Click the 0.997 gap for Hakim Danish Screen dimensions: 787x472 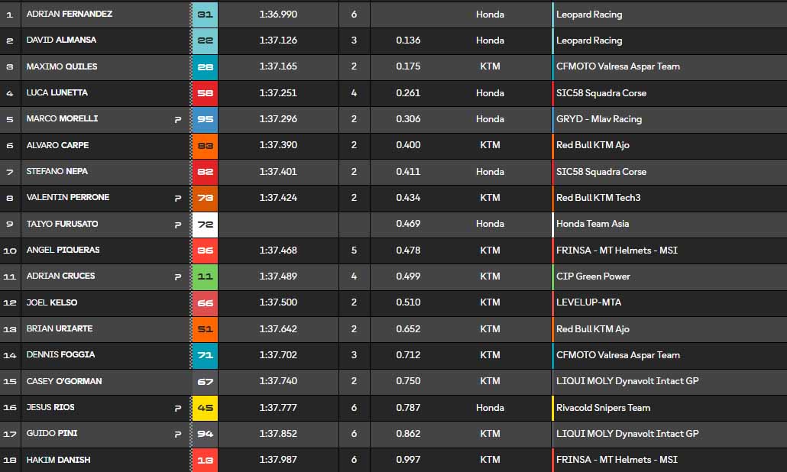(408, 460)
